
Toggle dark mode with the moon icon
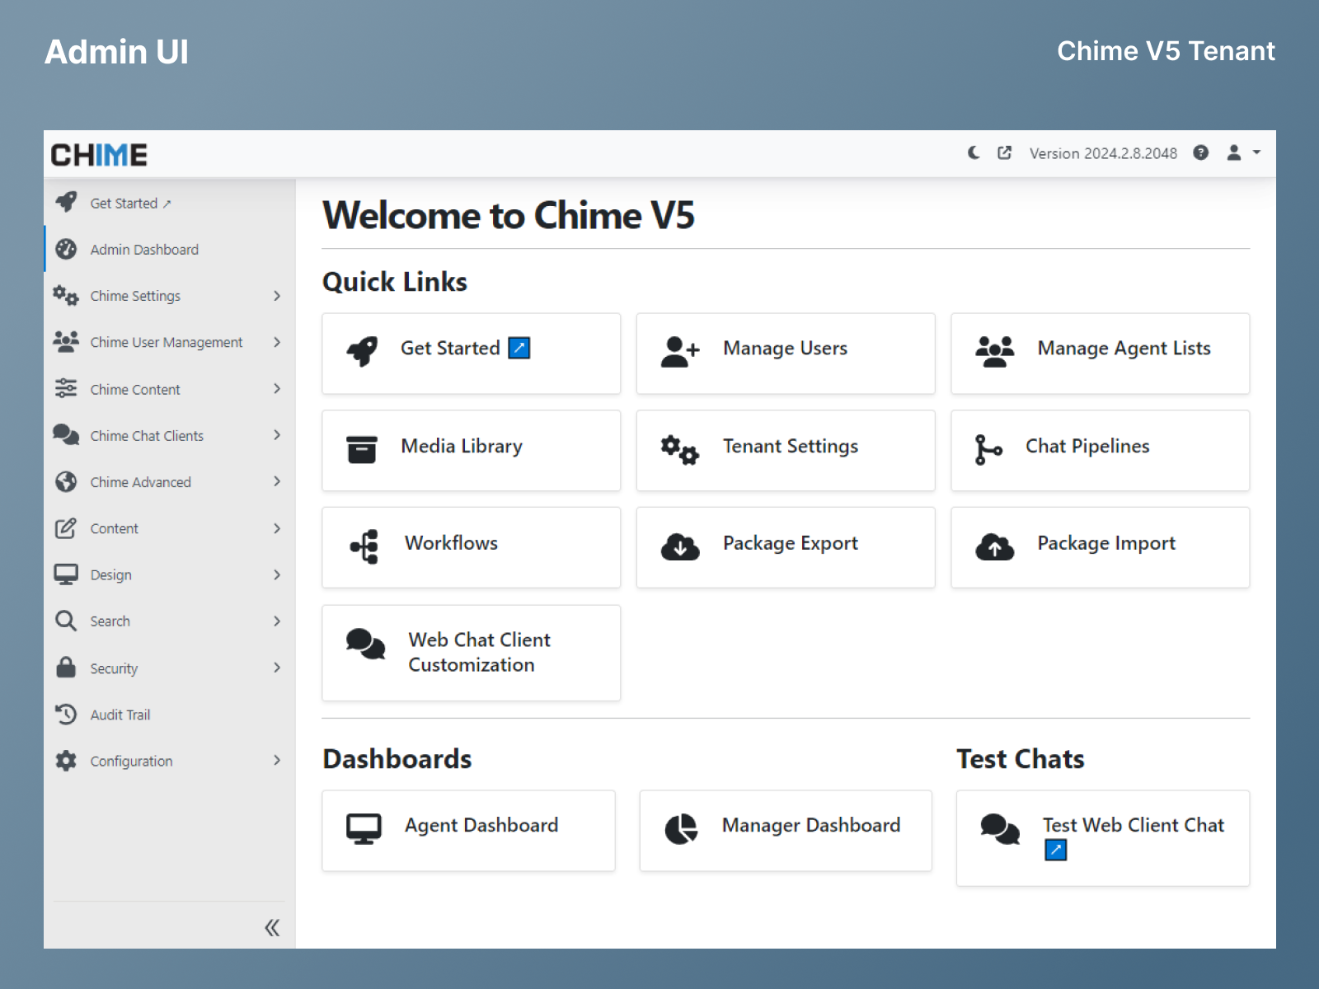point(974,152)
